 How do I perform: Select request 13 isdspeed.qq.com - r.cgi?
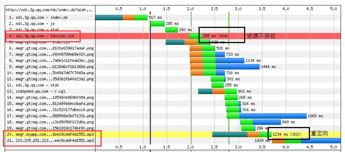[37, 91]
